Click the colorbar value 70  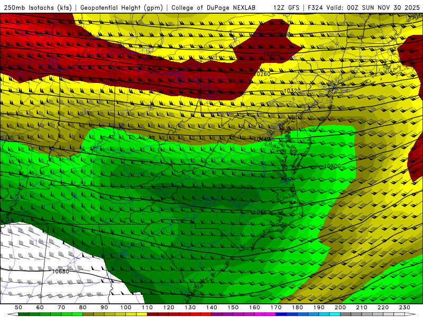click(61, 307)
